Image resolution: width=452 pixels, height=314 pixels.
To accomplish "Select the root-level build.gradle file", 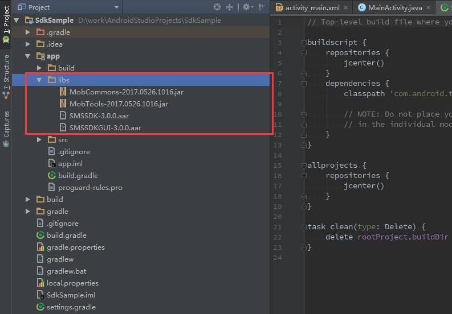I will tap(67, 235).
